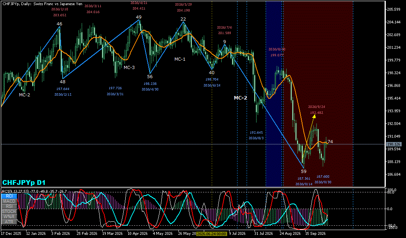
Task: Click the swing high value 204.016
Action: click(93, 12)
